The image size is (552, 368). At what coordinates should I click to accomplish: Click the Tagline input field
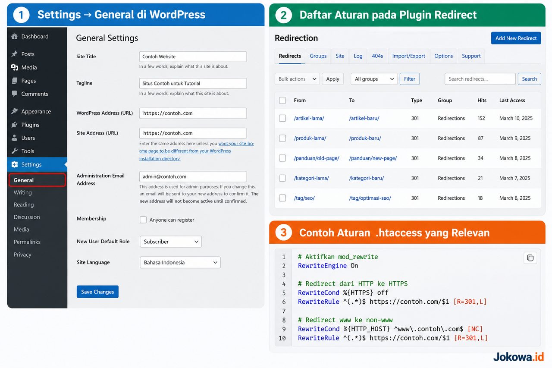[193, 83]
